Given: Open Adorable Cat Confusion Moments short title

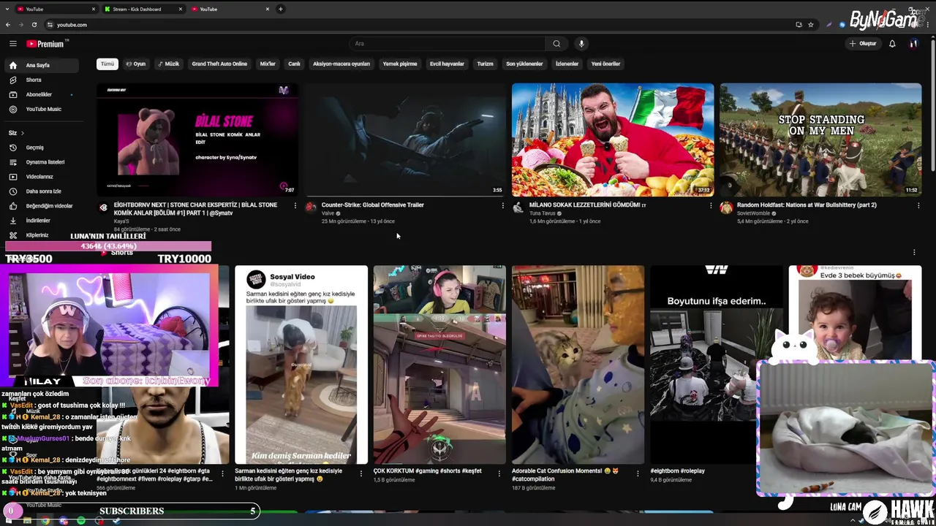Looking at the screenshot, I should 566,475.
